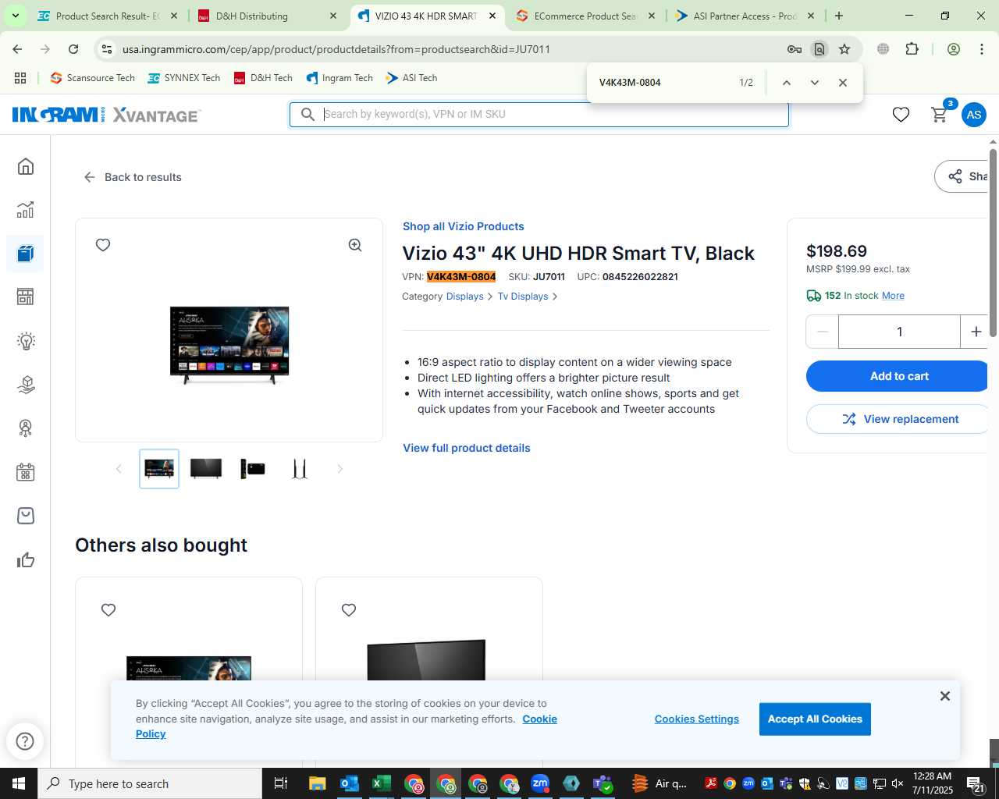Viewport: 999px width, 799px height.
Task: Open the browser extensions puzzle icon
Action: [x=912, y=49]
